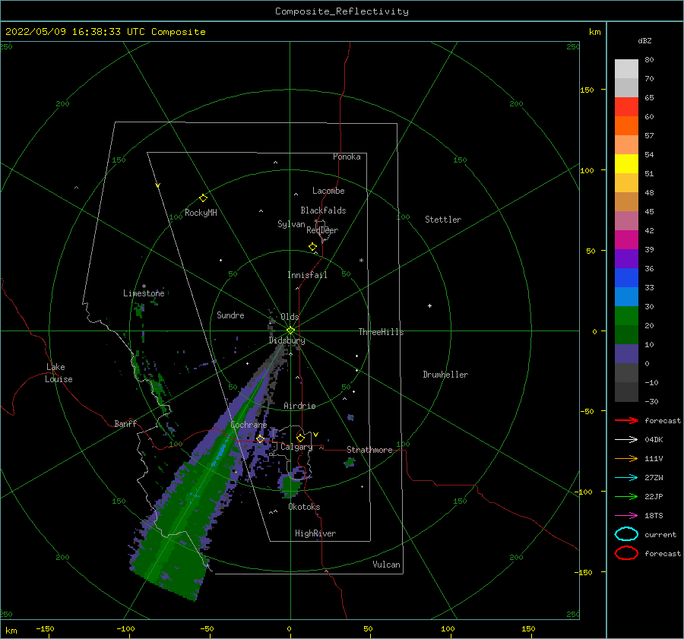
Task: Click the orange 111V arrow legend icon
Action: 626,458
